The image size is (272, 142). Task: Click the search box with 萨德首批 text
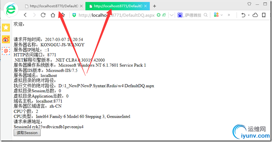click(x=193, y=15)
